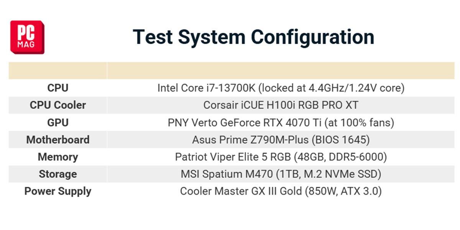Click the CPU row label

tap(58, 88)
